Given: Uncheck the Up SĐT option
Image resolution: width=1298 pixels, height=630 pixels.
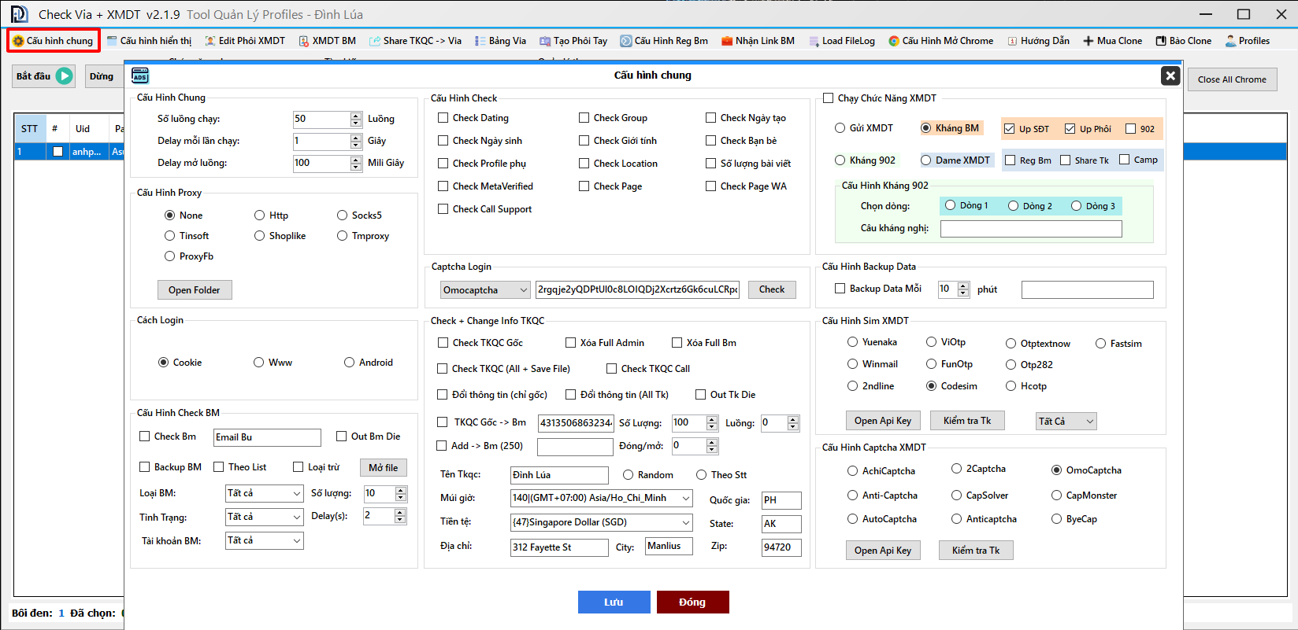Looking at the screenshot, I should [1009, 129].
